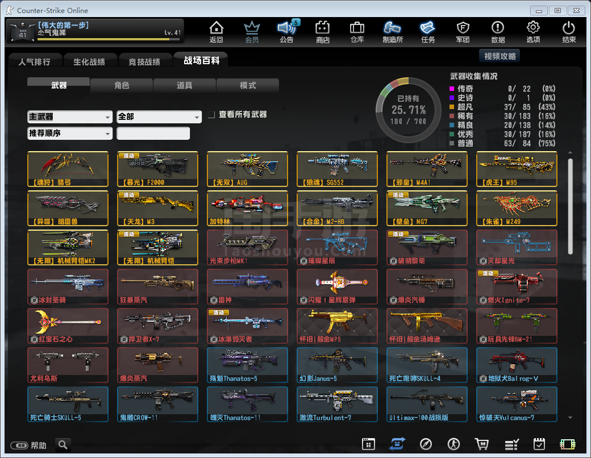Click the 传奇 magenta legend swatch
This screenshot has height=458, width=591.
[452, 89]
